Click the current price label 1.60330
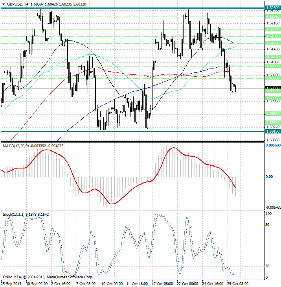Viewport: 281px width, 287px height. pos(273,88)
